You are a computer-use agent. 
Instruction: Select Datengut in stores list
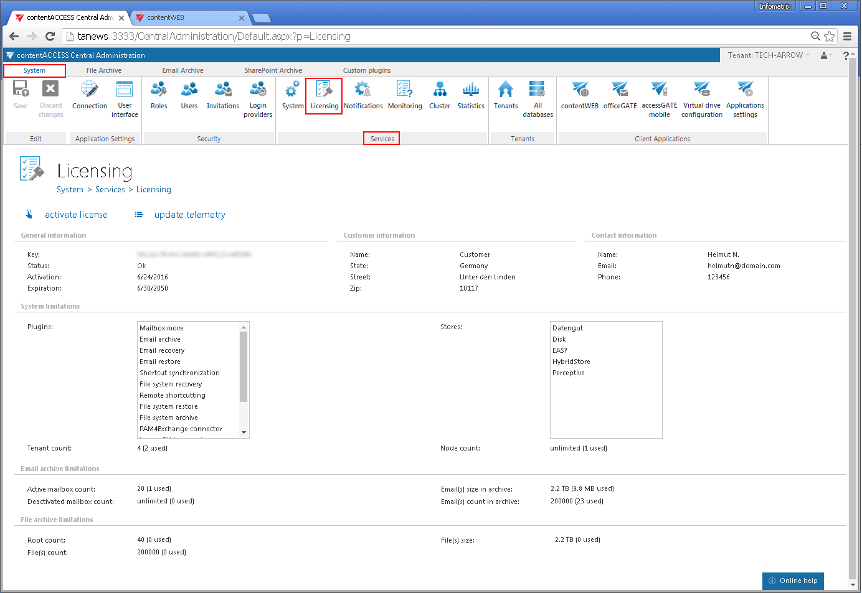point(567,328)
